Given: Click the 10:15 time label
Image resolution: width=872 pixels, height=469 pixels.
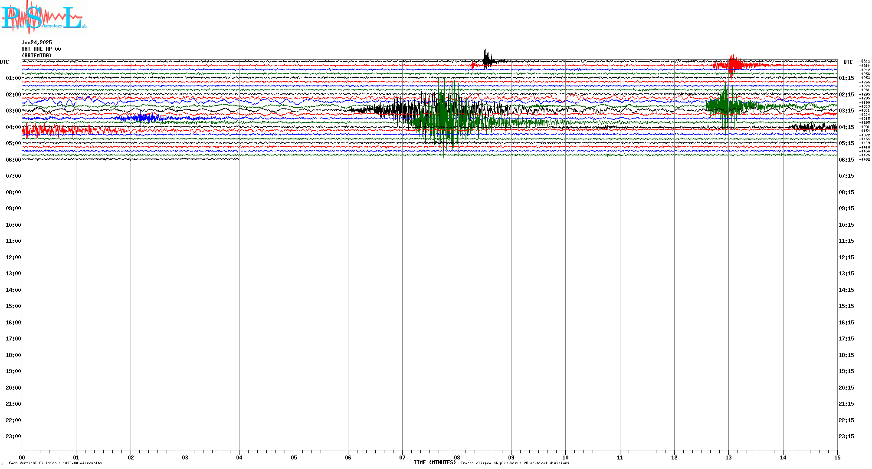Looking at the screenshot, I should click(x=846, y=225).
